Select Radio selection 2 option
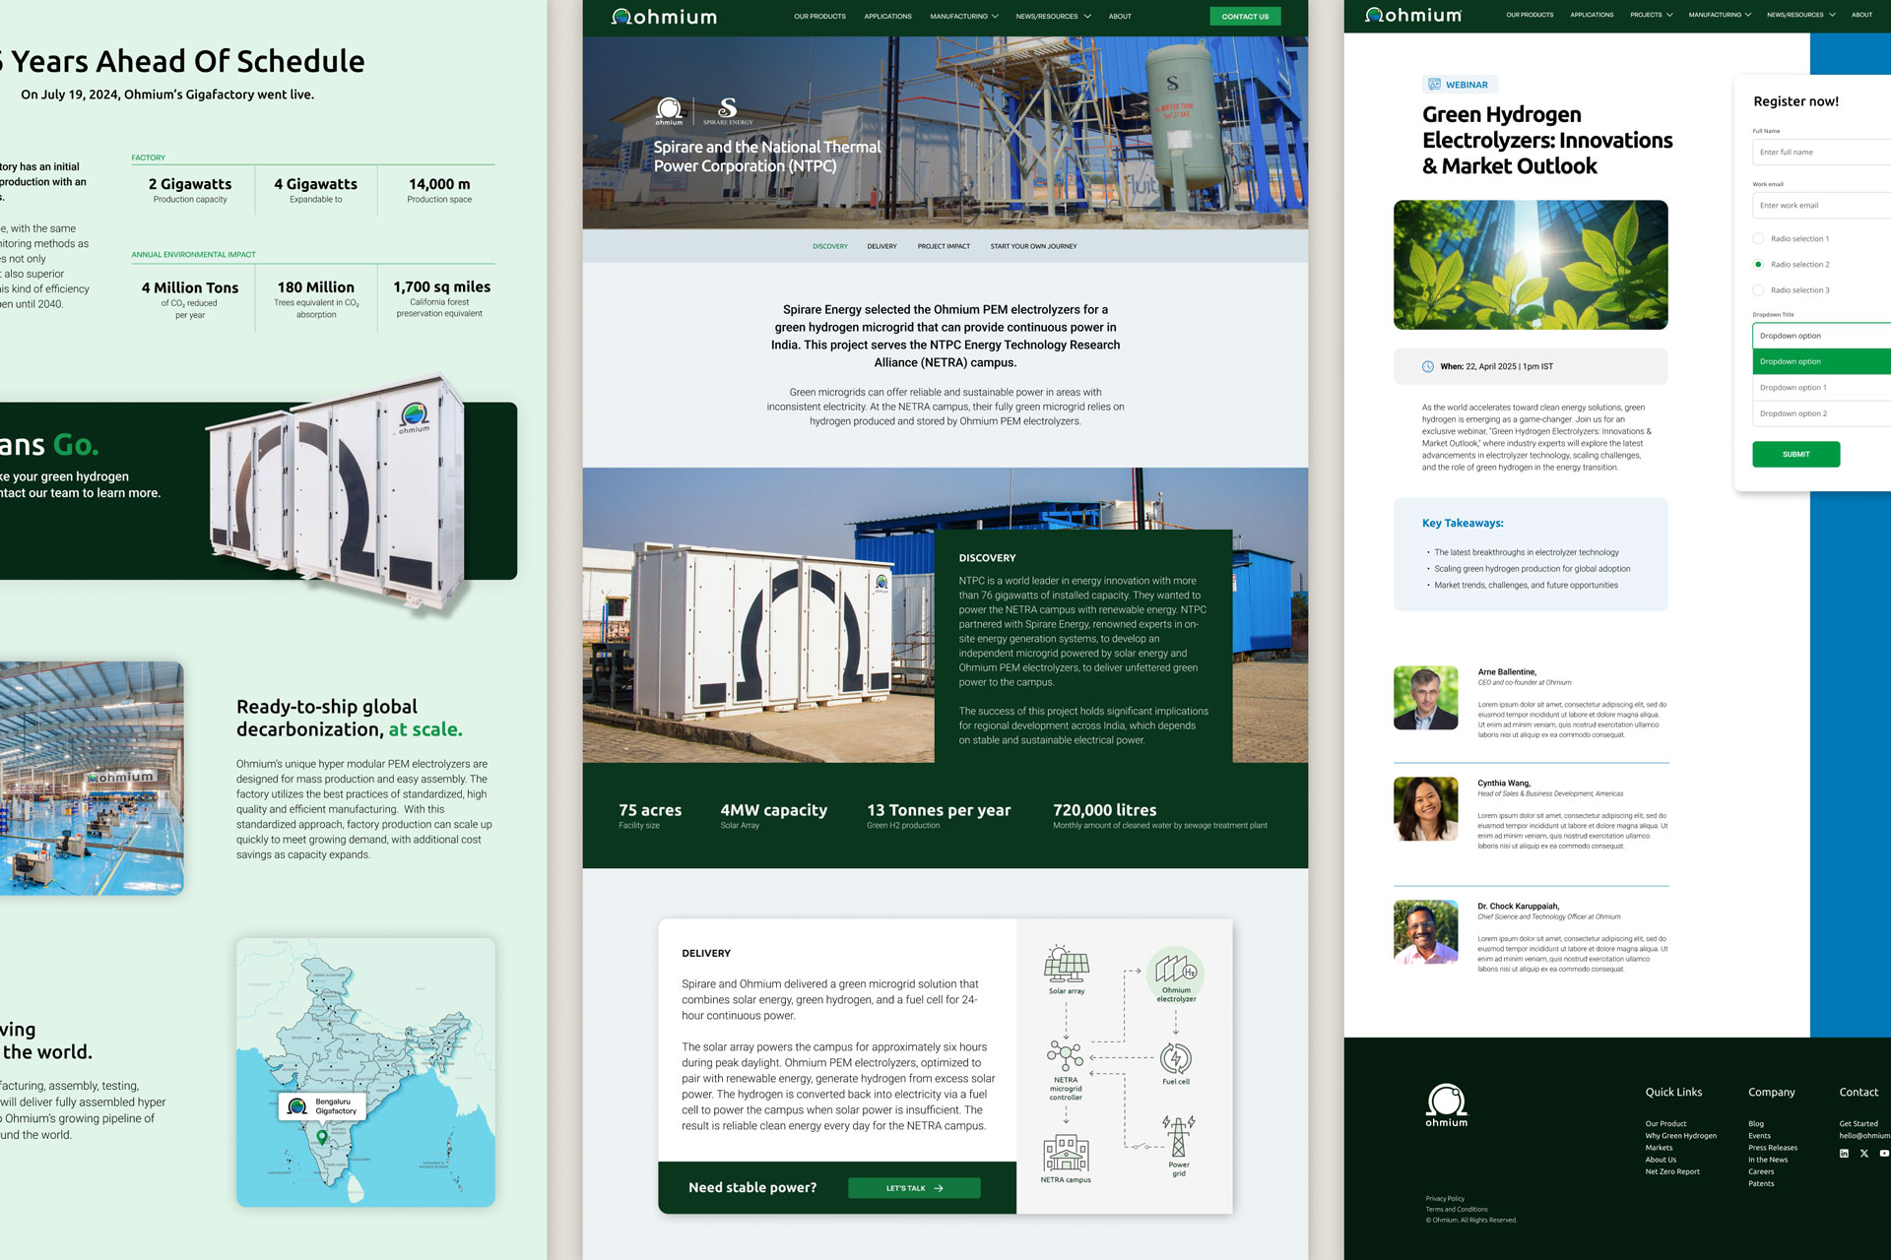 tap(1758, 265)
